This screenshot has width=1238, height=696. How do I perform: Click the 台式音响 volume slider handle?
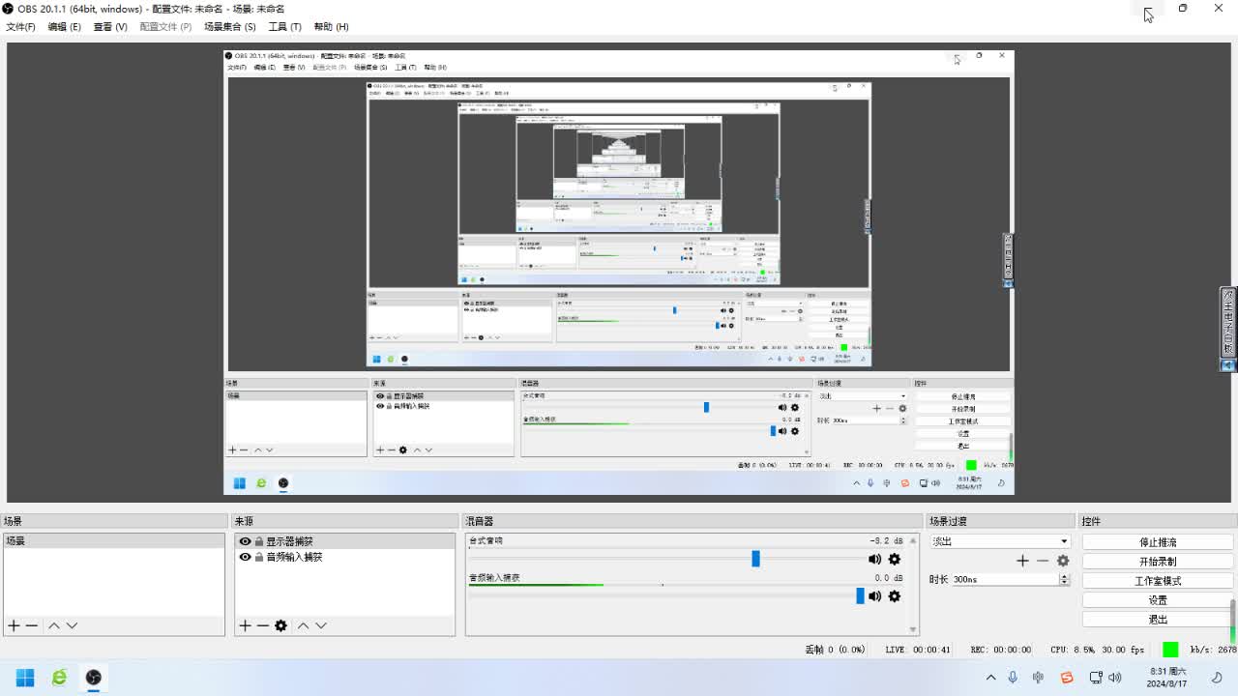point(755,559)
